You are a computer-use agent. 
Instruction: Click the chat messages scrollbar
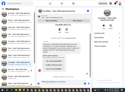90,55
